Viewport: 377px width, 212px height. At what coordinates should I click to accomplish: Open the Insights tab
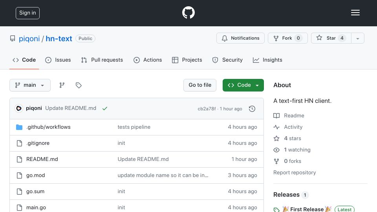pyautogui.click(x=267, y=60)
